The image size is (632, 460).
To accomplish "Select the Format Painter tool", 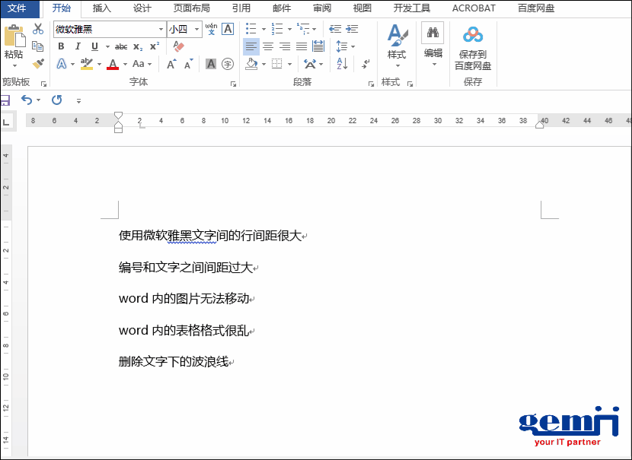I will click(x=37, y=63).
